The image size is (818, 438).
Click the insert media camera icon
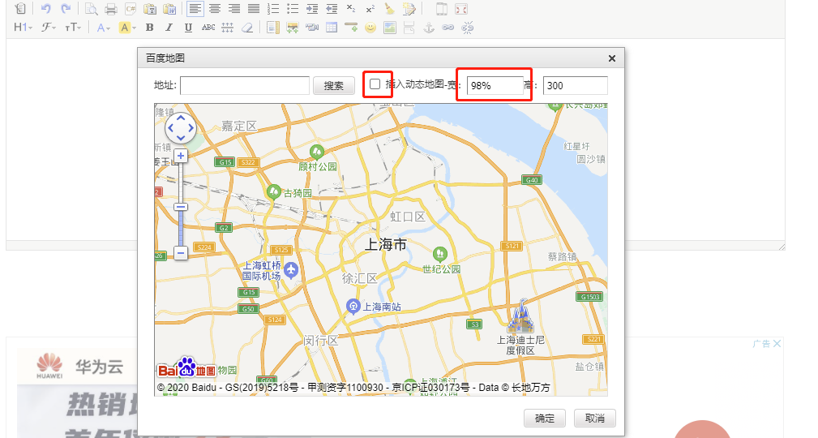312,28
